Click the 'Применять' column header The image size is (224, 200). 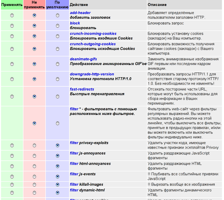pyautogui.click(x=12, y=5)
